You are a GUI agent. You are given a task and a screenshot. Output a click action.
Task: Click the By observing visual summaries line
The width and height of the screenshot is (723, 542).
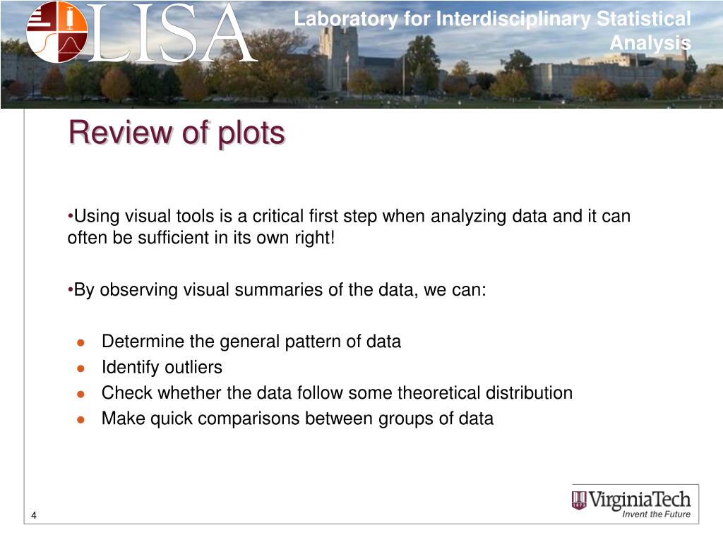click(277, 290)
